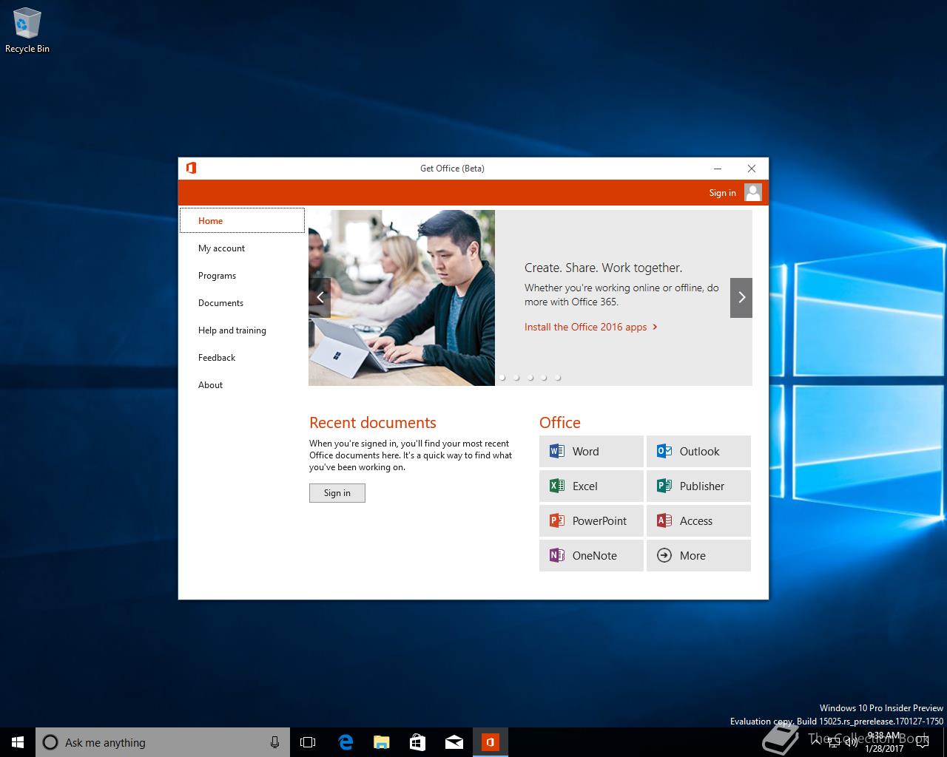947x757 pixels.
Task: Open Recycle Bin on desktop
Action: [x=27, y=30]
